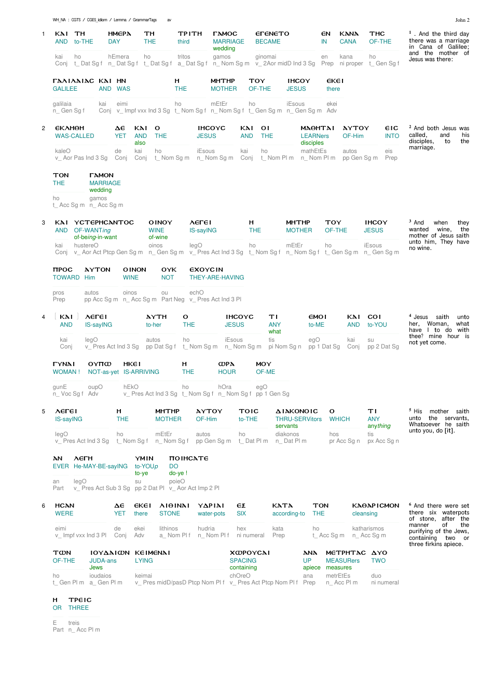Click the John 2 page title

pos(462,20)
